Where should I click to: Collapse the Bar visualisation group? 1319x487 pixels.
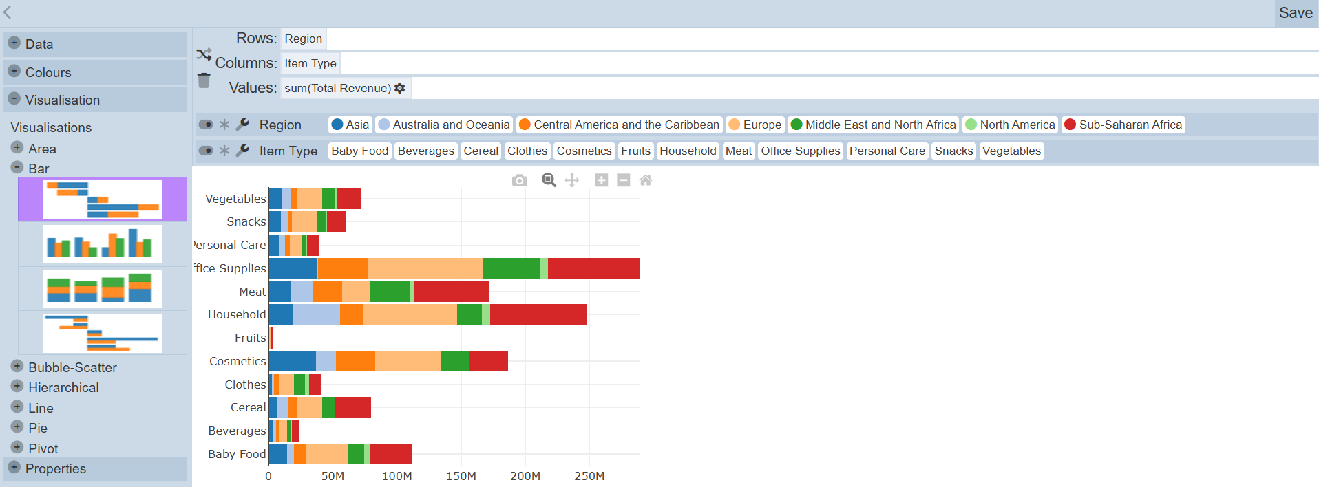(17, 168)
